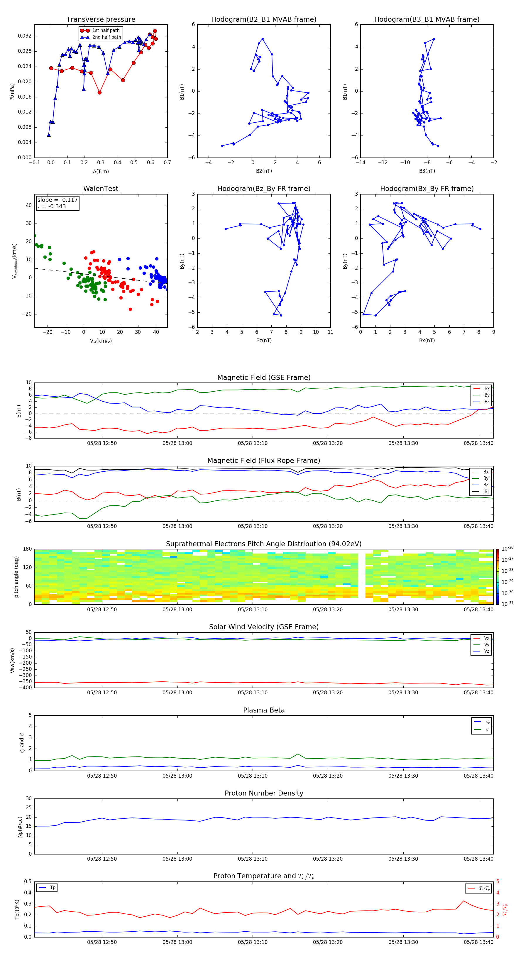Click the 'Bz(nT)' x-axis label
Viewport: 528px width, 968px height.
click(264, 341)
